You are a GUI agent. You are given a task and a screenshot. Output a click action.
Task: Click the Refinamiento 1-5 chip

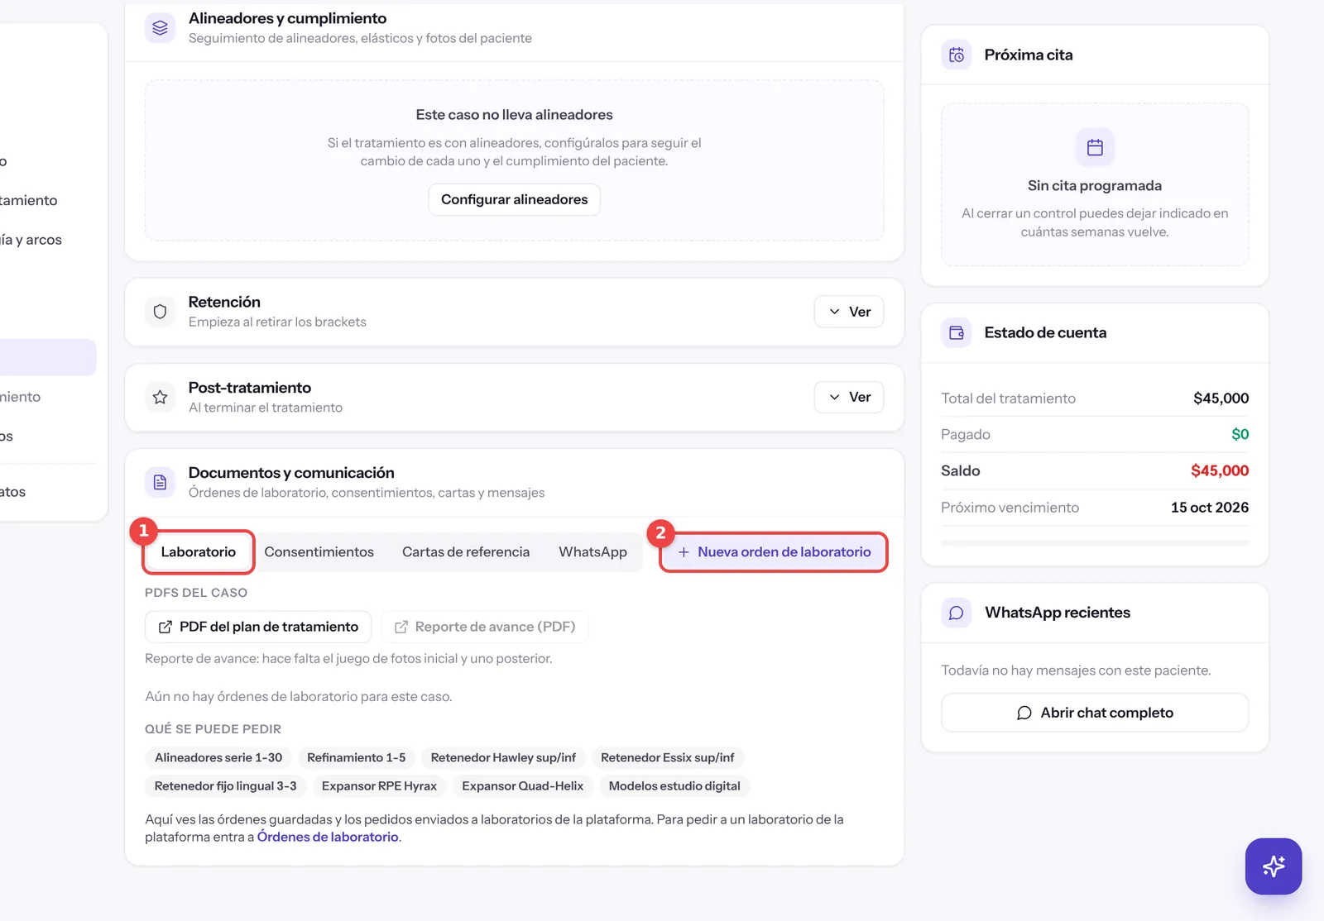(x=357, y=757)
